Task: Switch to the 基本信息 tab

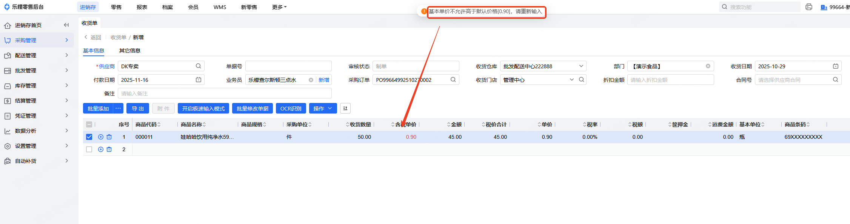Action: tap(94, 51)
